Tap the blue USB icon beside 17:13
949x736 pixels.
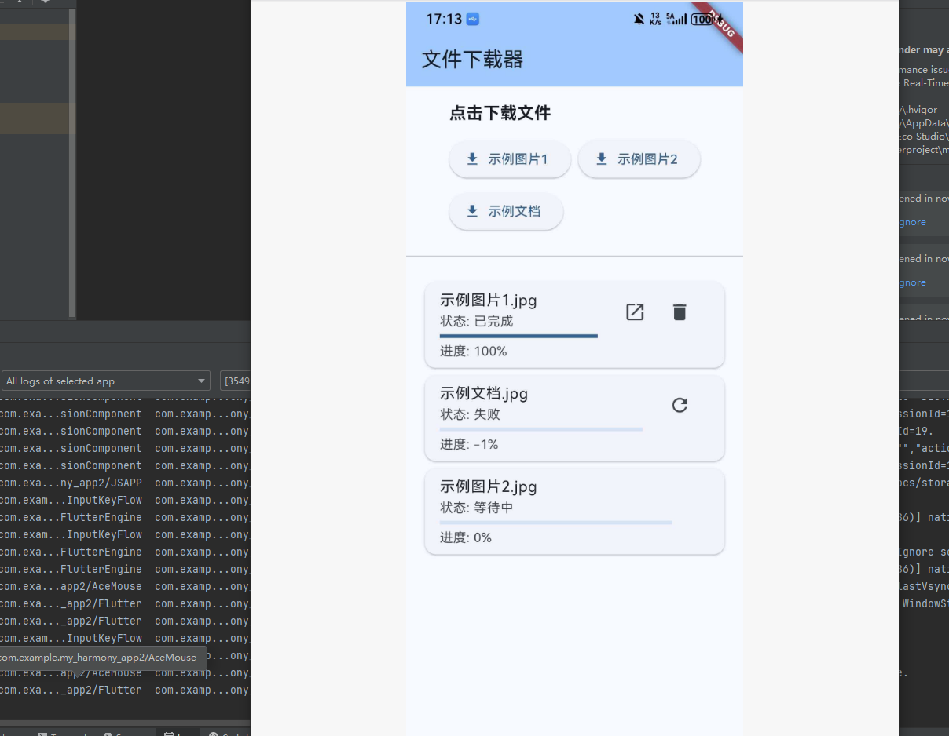pos(471,19)
